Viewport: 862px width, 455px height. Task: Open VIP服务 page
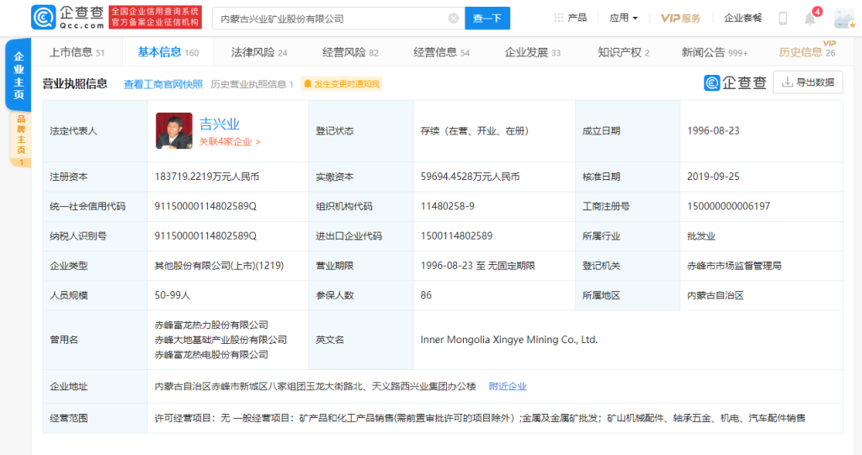(680, 18)
